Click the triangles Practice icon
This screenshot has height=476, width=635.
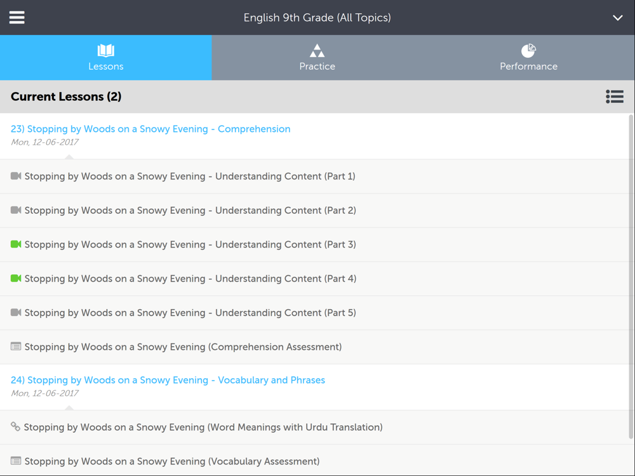pos(317,51)
